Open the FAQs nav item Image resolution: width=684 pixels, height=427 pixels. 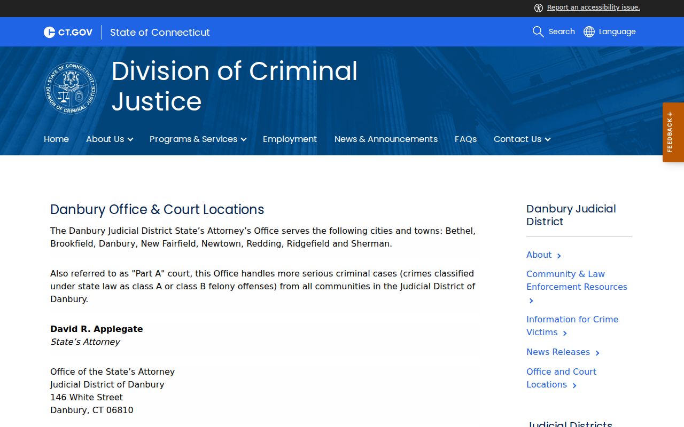[x=465, y=139]
